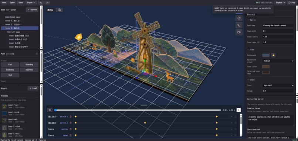Screen dimensions: 298x141
Task: Click middle keyframe on position.y track
Action: tap(145, 123)
